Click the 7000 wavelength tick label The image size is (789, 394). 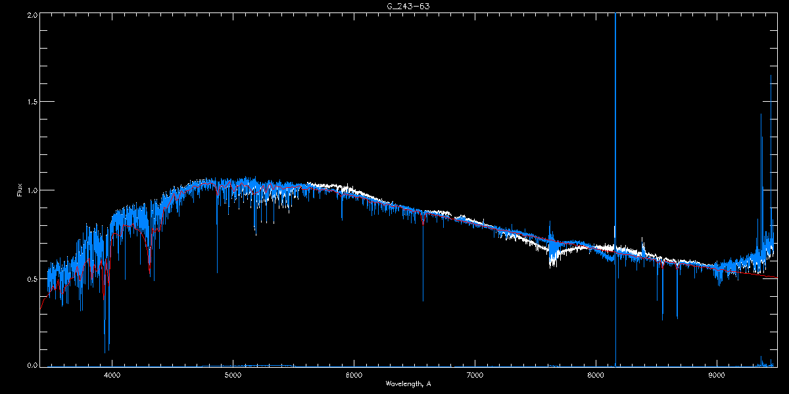(475, 375)
